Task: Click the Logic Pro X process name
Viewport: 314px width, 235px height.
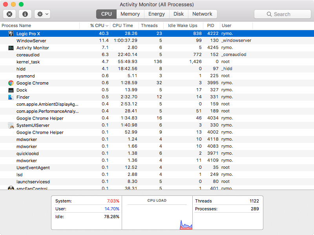Action: click(x=28, y=34)
